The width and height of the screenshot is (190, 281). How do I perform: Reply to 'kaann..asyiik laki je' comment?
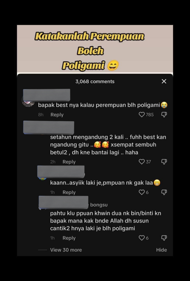pos(69,192)
